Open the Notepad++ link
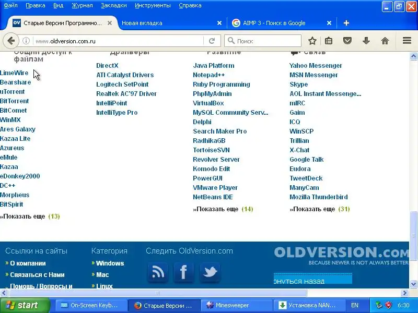This screenshot has width=418, height=313. 208,75
